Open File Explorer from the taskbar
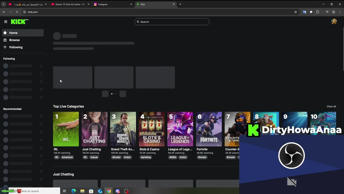This screenshot has height=194, width=344. [x=82, y=191]
